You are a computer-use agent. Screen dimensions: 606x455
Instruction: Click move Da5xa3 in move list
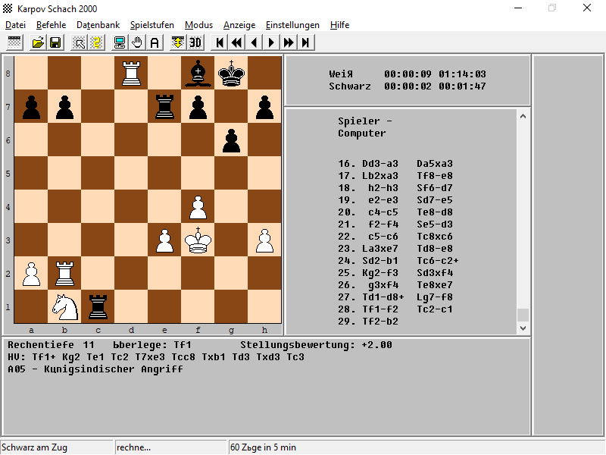(x=435, y=164)
